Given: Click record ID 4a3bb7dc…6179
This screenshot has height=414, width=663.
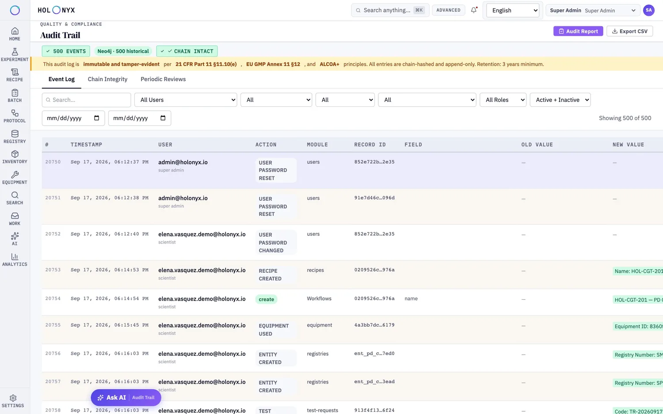Looking at the screenshot, I should 374,325.
